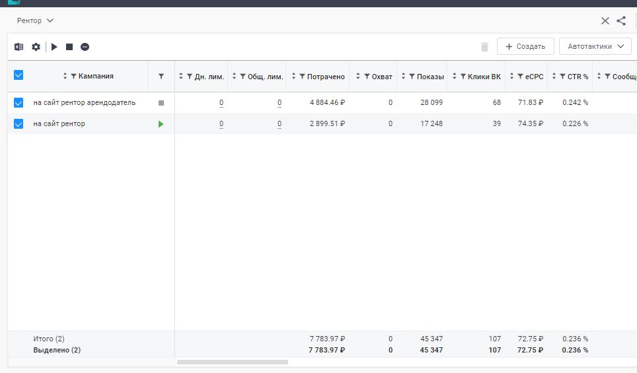Click the trash delete icon

pyautogui.click(x=484, y=47)
